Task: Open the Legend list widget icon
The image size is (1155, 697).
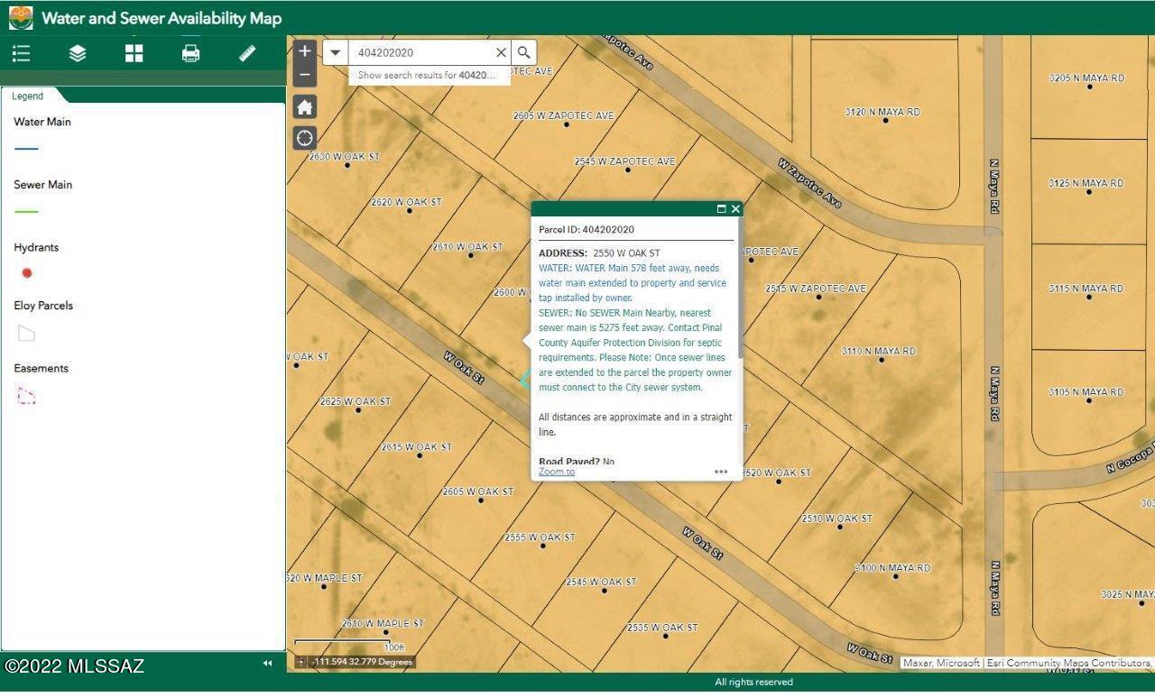Action: point(22,53)
